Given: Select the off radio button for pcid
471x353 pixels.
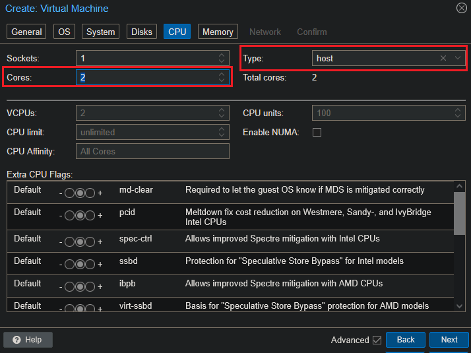Looking at the screenshot, I should (69, 216).
